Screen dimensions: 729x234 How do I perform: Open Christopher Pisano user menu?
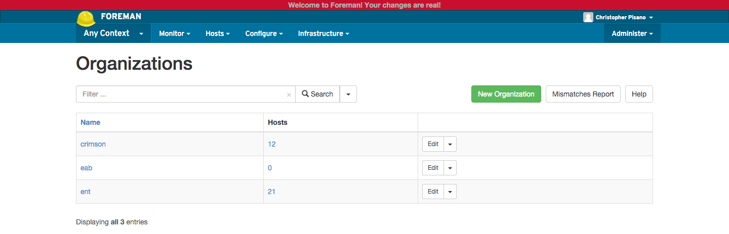(624, 17)
